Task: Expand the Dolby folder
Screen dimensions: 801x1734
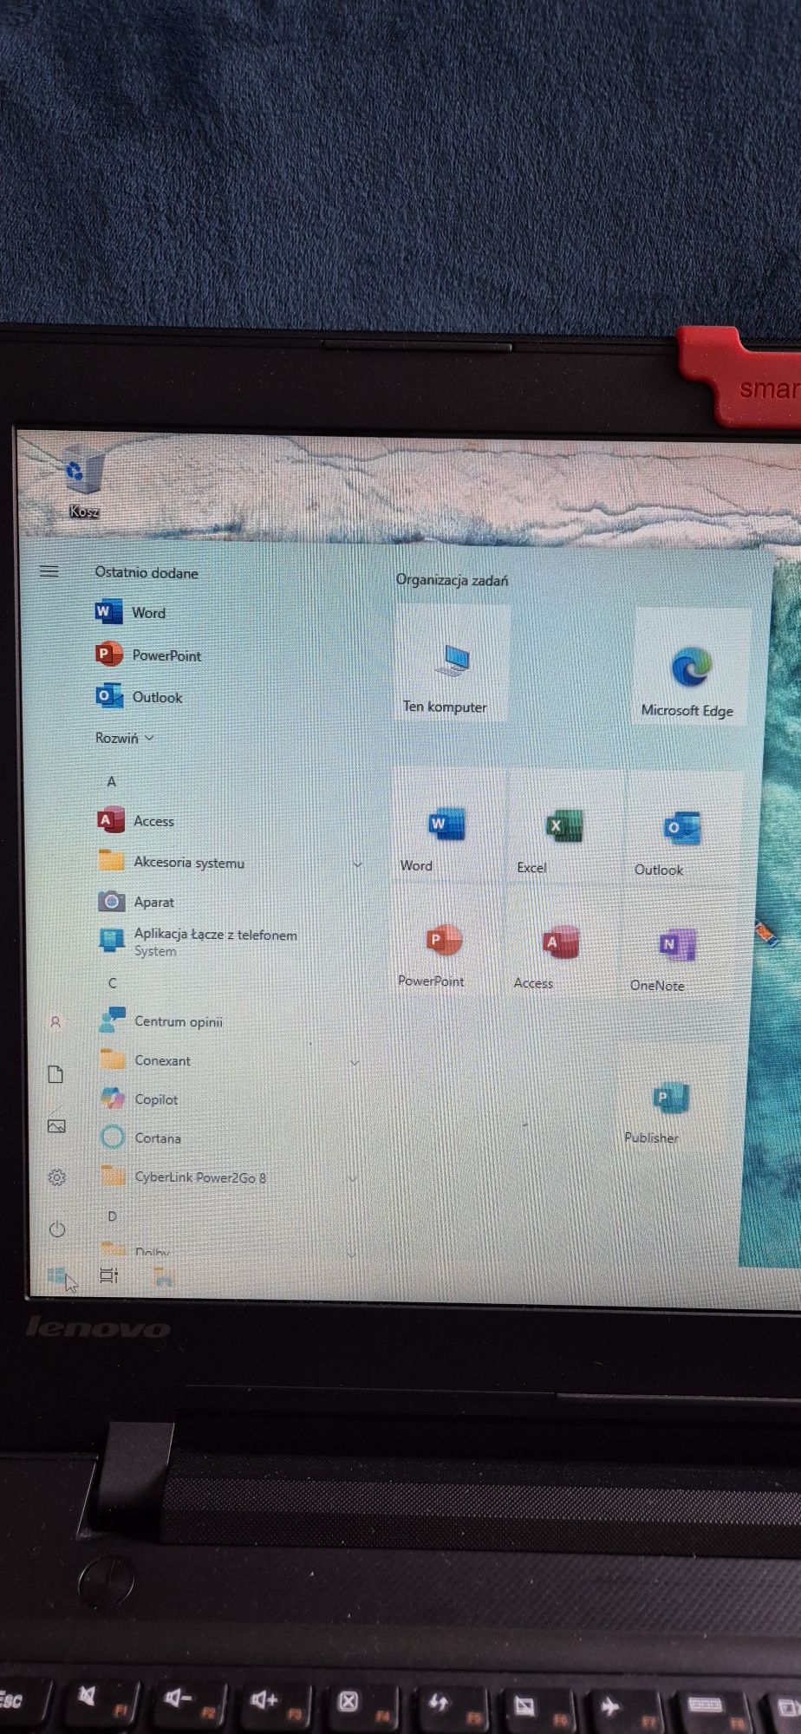Action: coord(230,1250)
